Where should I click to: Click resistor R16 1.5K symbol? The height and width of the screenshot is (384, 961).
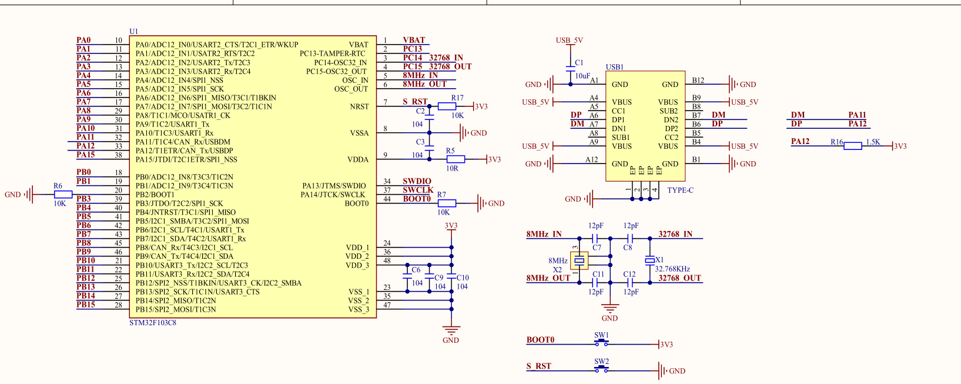[853, 146]
